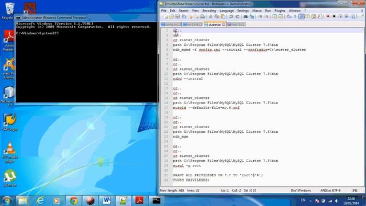Click 'ANSI as UTF-8' encoding in status bar

(331, 191)
